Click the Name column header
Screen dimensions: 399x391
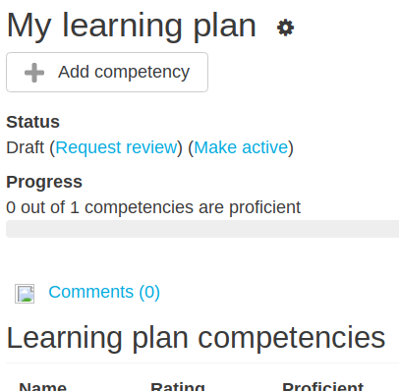click(x=43, y=387)
